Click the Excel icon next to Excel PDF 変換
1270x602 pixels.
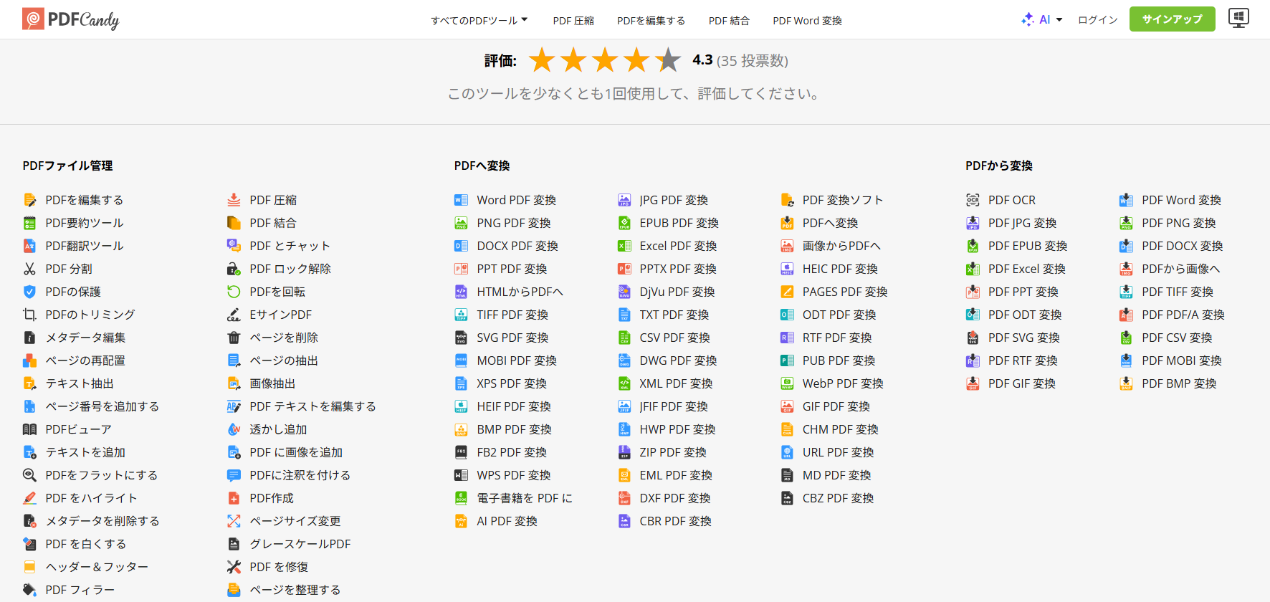click(x=624, y=246)
